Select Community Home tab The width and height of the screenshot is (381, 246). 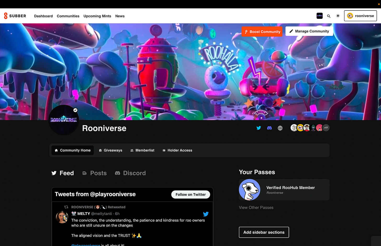72,150
